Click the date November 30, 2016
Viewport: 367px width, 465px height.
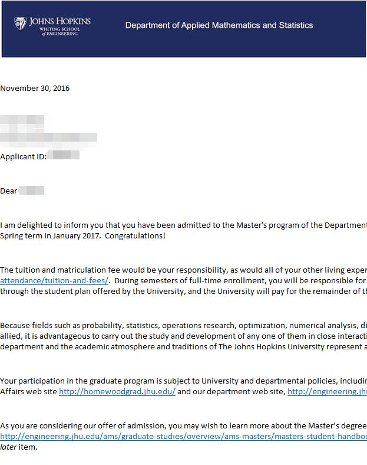pos(35,89)
